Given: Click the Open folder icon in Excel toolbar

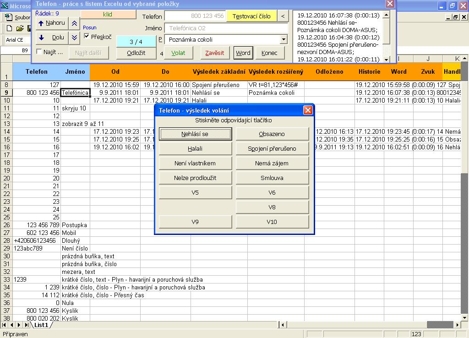Looking at the screenshot, I should (20, 28).
